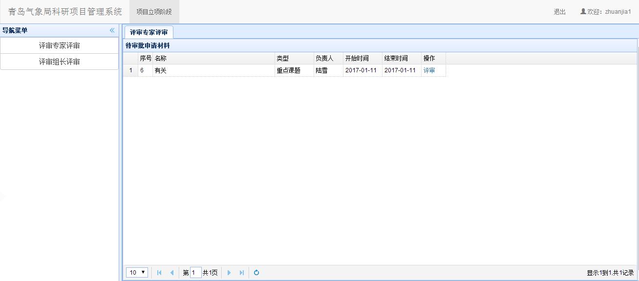The width and height of the screenshot is (639, 281).
Task: Switch to the 评审专家评审 tab
Action: click(149, 32)
